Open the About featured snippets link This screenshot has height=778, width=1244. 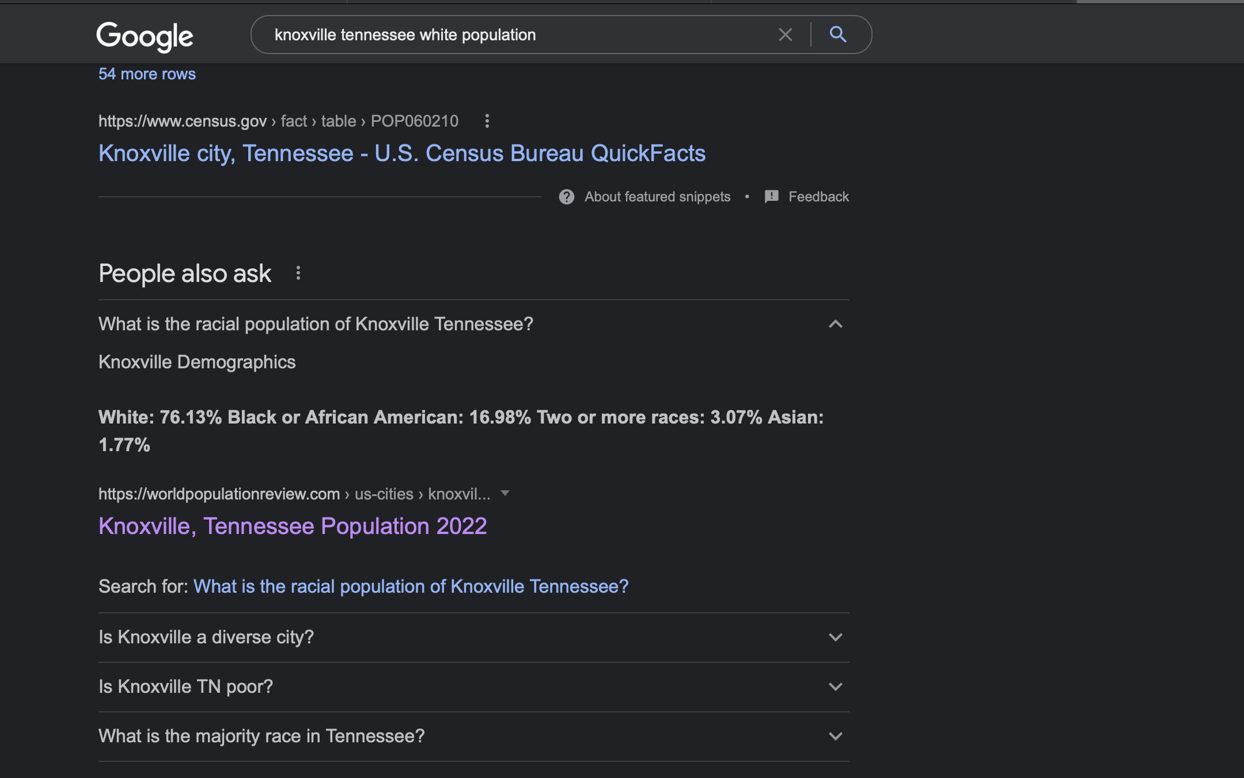(x=657, y=197)
